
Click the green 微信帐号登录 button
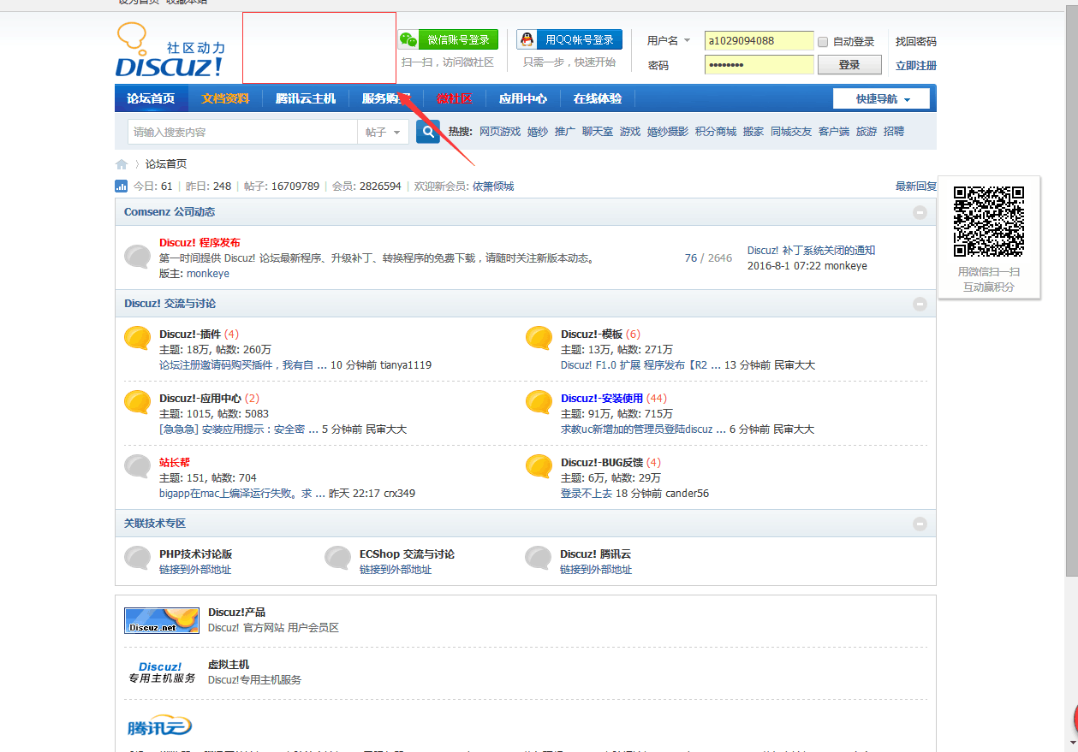click(x=448, y=39)
